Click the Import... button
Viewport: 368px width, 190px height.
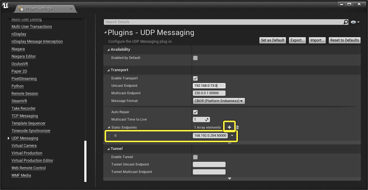[317, 40]
